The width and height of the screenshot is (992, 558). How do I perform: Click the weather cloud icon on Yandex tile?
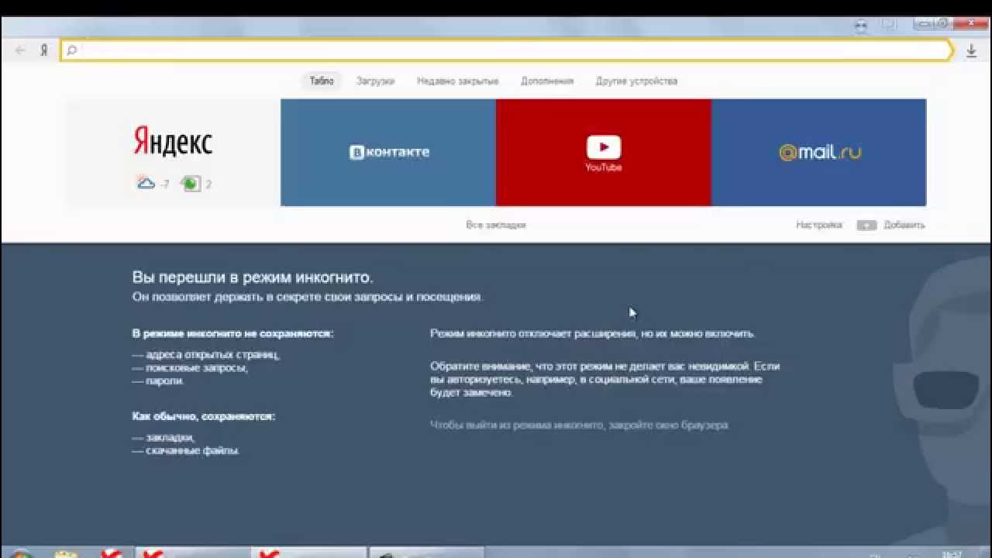(x=146, y=183)
